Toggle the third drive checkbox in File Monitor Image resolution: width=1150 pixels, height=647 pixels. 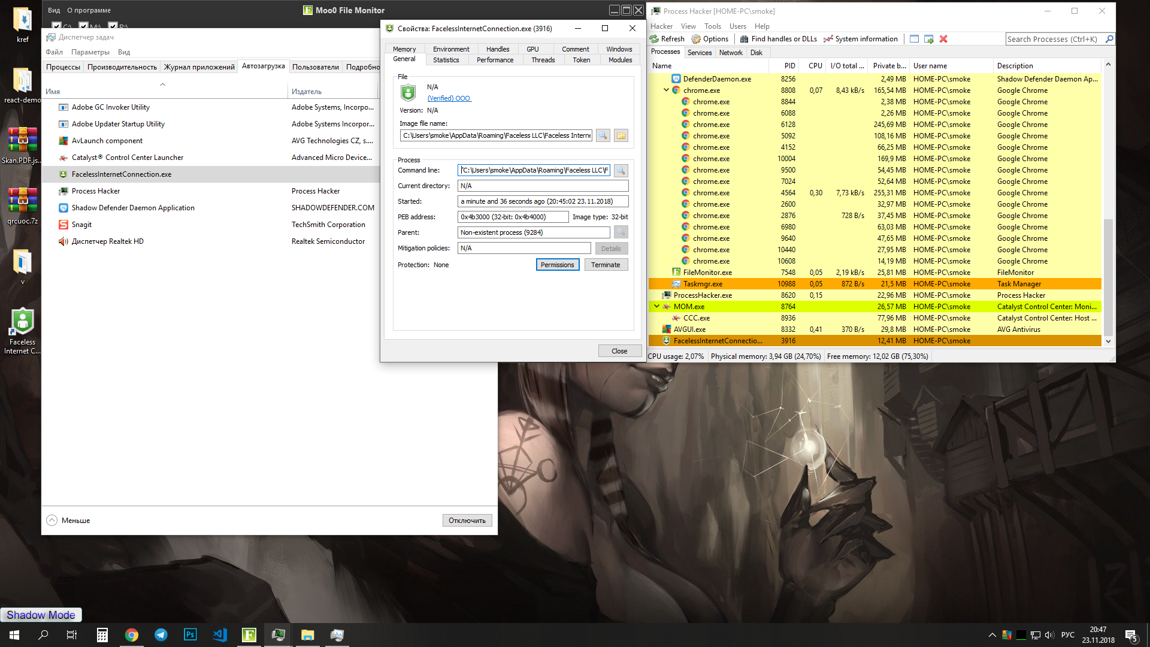pyautogui.click(x=113, y=26)
